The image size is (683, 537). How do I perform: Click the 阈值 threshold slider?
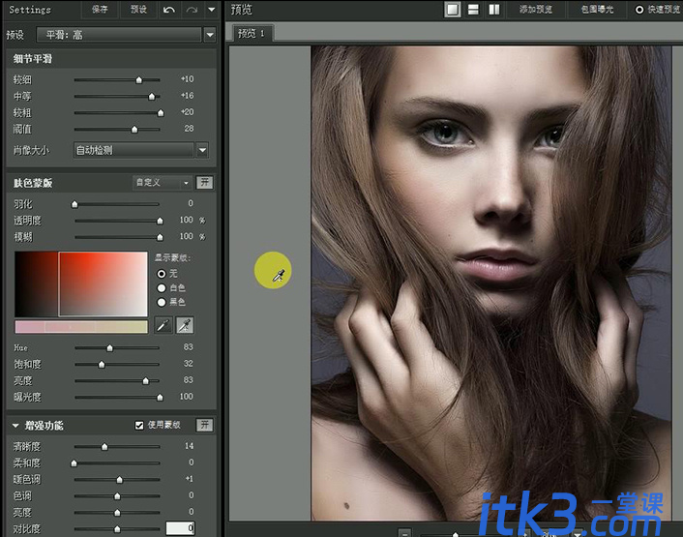(117, 130)
